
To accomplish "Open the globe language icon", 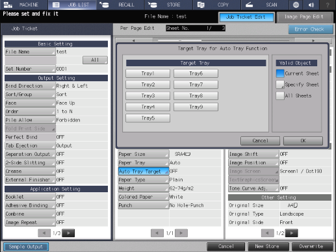I will (296, 5).
